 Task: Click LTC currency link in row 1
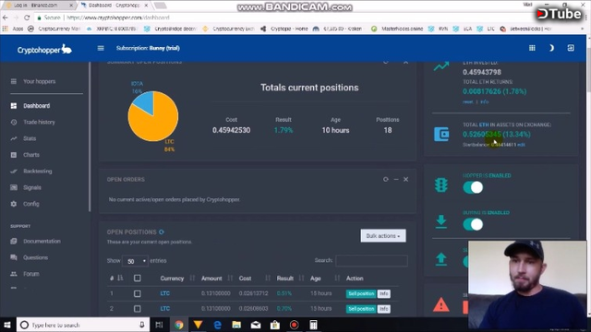tap(165, 293)
